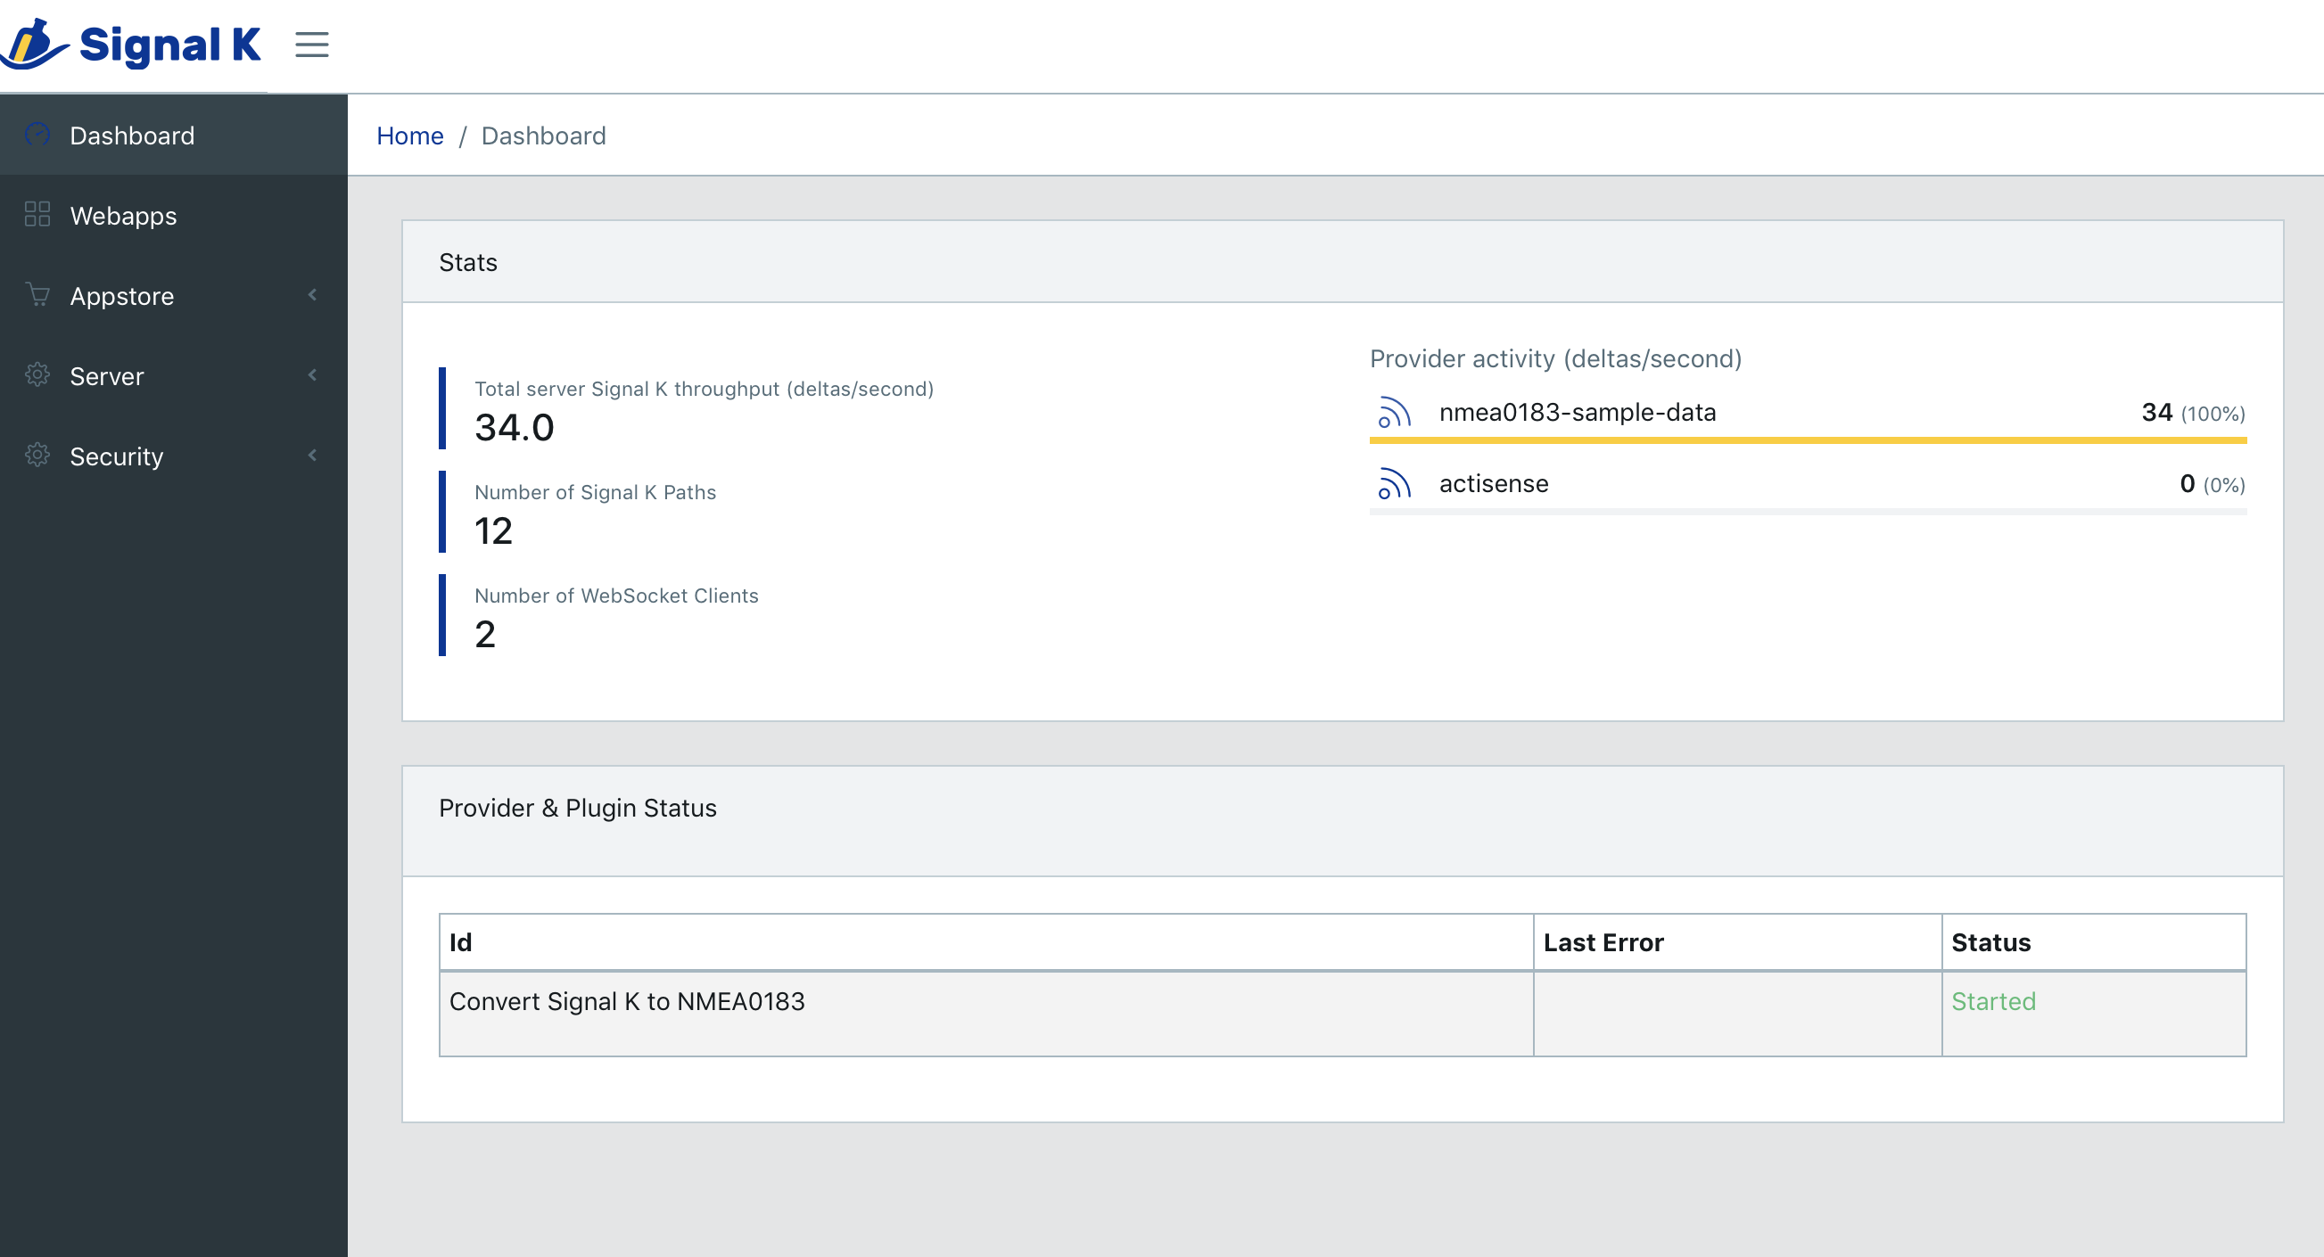Expand the Server submenu chevron
Viewport: 2324px width, 1257px height.
click(x=312, y=375)
